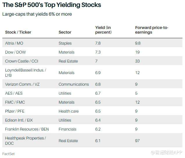This screenshot has height=158, width=185.
Task: Click the Dow / DOW stock name
Action: tap(15, 52)
